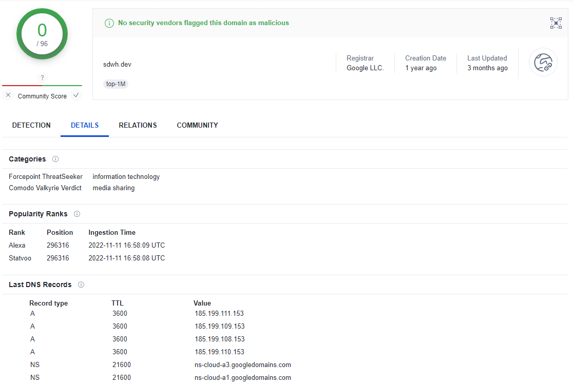Click the 0/96 detection score circle
The height and width of the screenshot is (385, 574).
[42, 34]
